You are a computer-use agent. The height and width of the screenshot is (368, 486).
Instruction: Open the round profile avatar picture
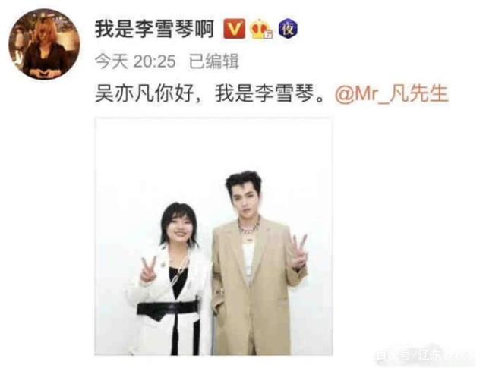44,44
